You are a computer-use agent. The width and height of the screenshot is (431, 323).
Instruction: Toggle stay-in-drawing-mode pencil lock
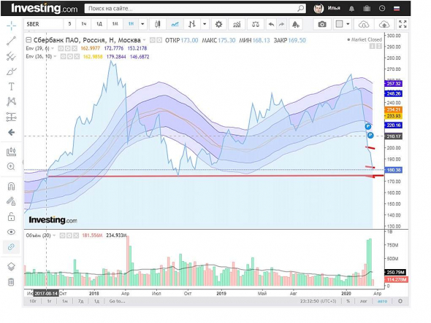click(11, 201)
